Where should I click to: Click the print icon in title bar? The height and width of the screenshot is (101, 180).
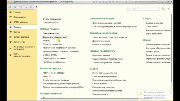(x=97, y=2)
